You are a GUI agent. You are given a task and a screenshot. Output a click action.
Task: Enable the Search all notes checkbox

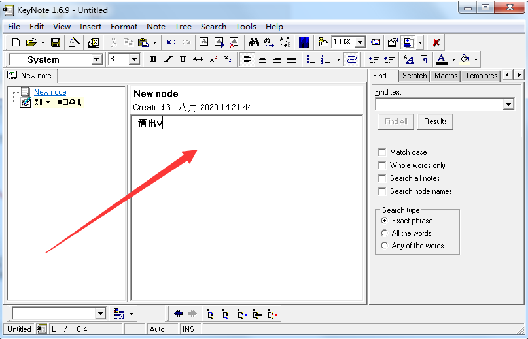click(382, 178)
